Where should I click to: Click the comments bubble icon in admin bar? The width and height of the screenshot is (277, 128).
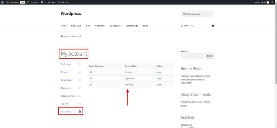(42, 2)
